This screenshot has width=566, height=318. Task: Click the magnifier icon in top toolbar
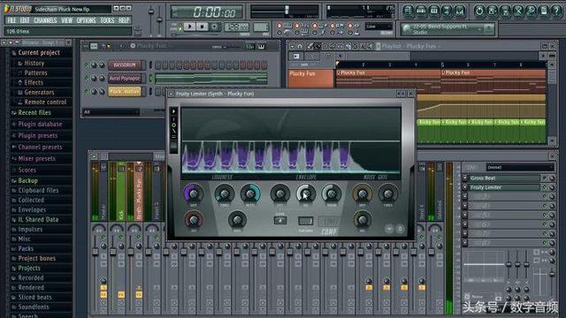531,11
